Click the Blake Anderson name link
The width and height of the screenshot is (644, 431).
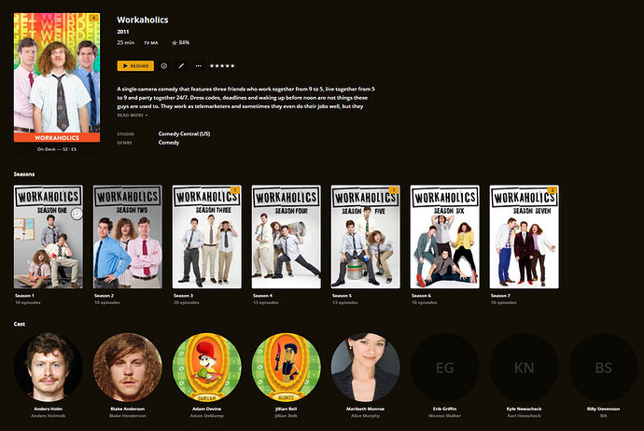point(127,409)
